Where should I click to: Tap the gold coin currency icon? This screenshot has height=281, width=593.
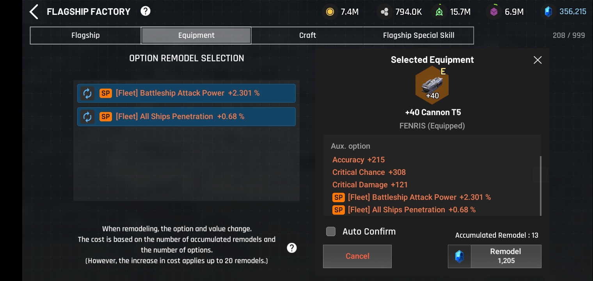pos(330,12)
